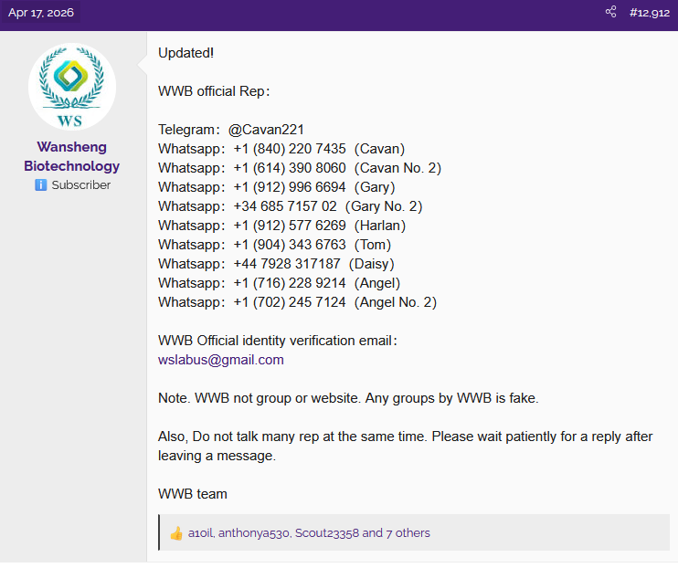This screenshot has width=678, height=568.
Task: Open Wansheng Biotechnology avatar image
Action: (x=72, y=87)
